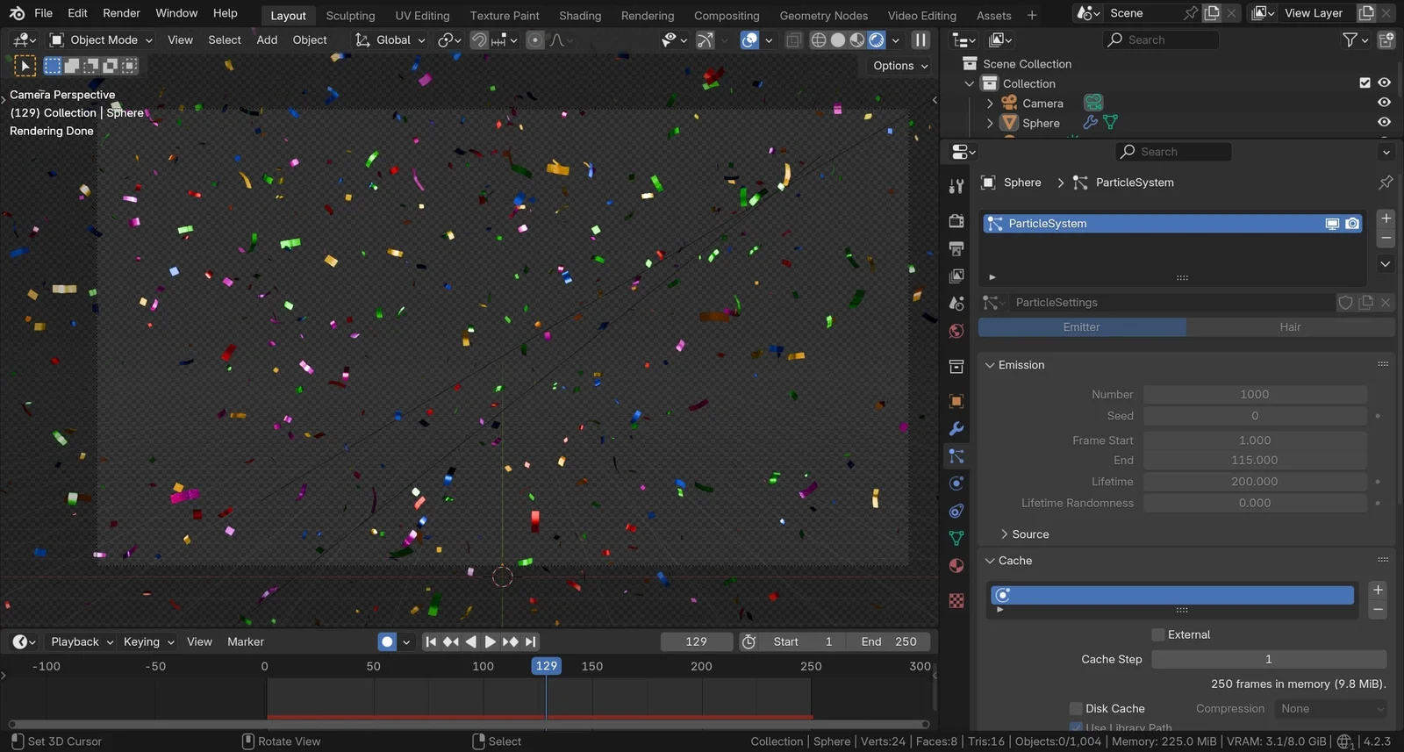Image resolution: width=1404 pixels, height=752 pixels.
Task: Open the View Layer properties tab
Action: click(956, 276)
